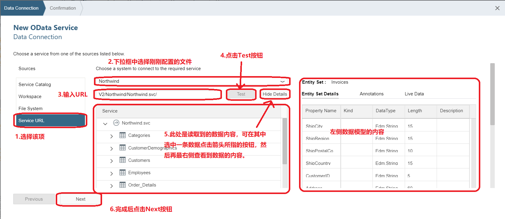Click Hide Details button
505x219 pixels.
point(275,94)
